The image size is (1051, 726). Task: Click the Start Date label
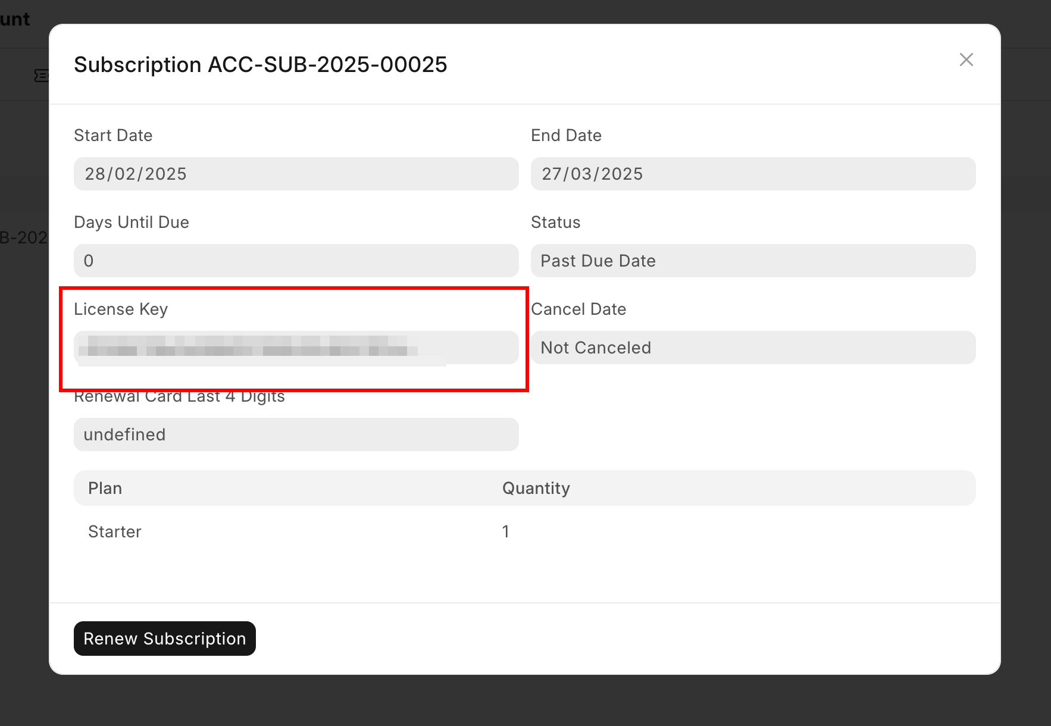[113, 136]
